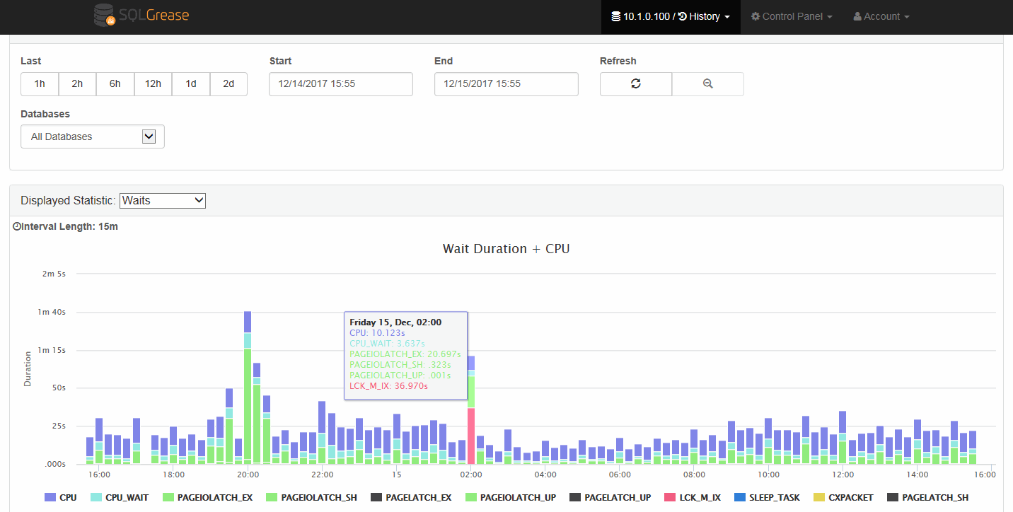This screenshot has width=1013, height=512.
Task: Open the History menu in the navbar
Action: pyautogui.click(x=704, y=16)
